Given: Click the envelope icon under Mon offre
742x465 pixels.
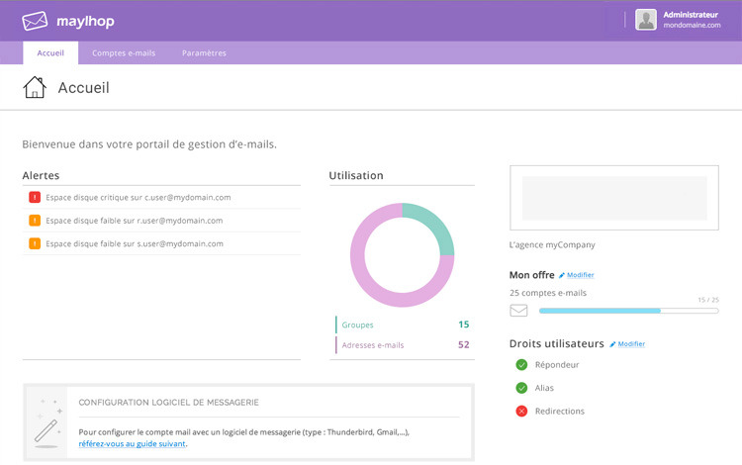Looking at the screenshot, I should pyautogui.click(x=518, y=311).
